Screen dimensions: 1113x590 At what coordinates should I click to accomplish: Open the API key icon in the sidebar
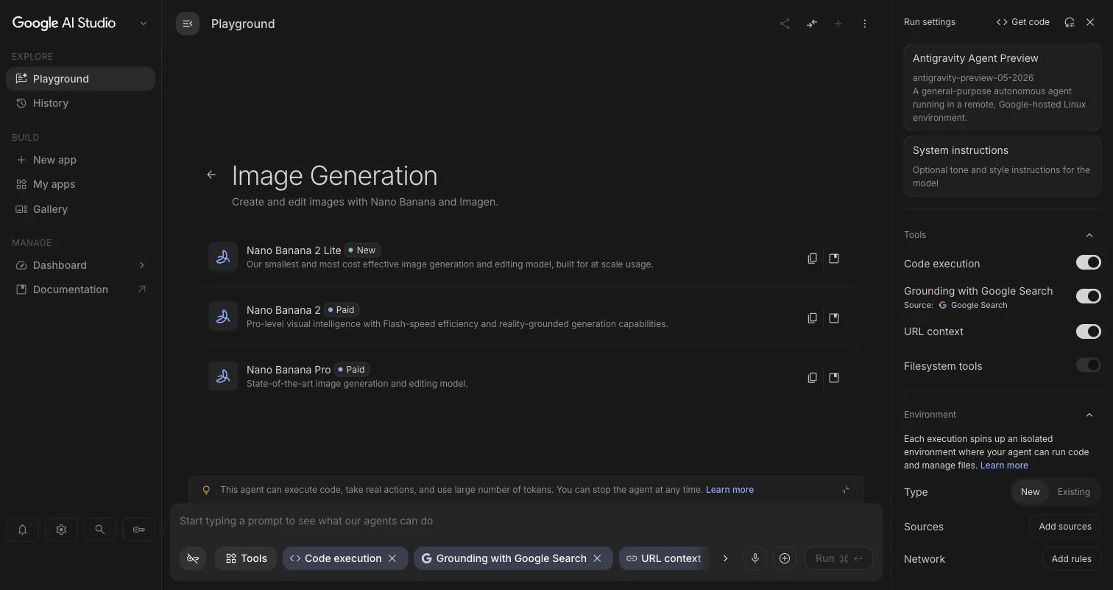pyautogui.click(x=138, y=530)
